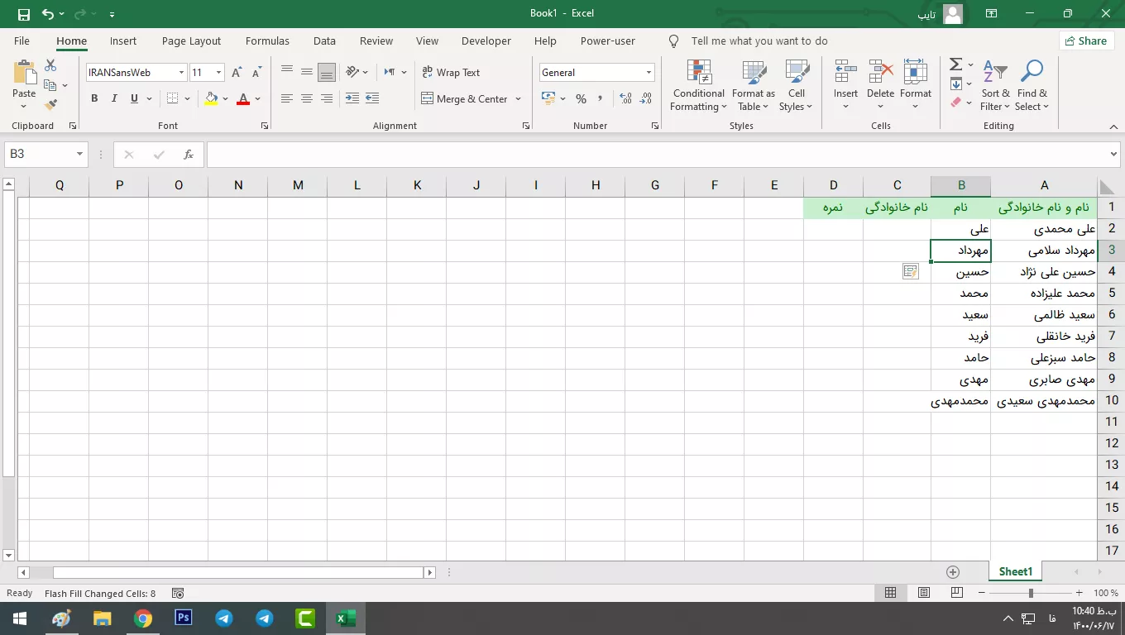Click the Delete cells button

tap(880, 85)
